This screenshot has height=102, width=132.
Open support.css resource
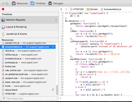pyautogui.click(x=28, y=78)
